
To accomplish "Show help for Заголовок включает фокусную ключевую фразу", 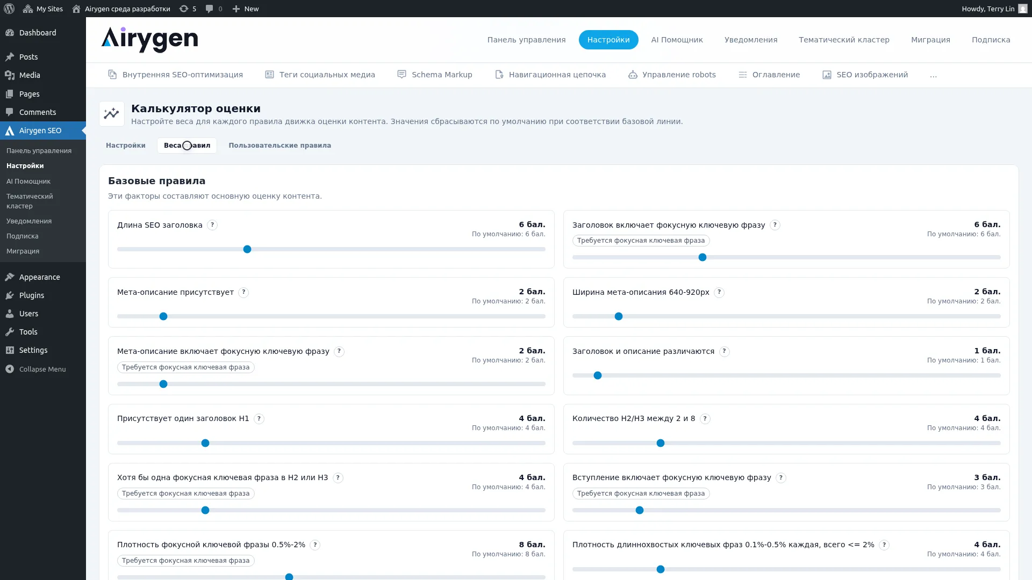I will click(775, 225).
